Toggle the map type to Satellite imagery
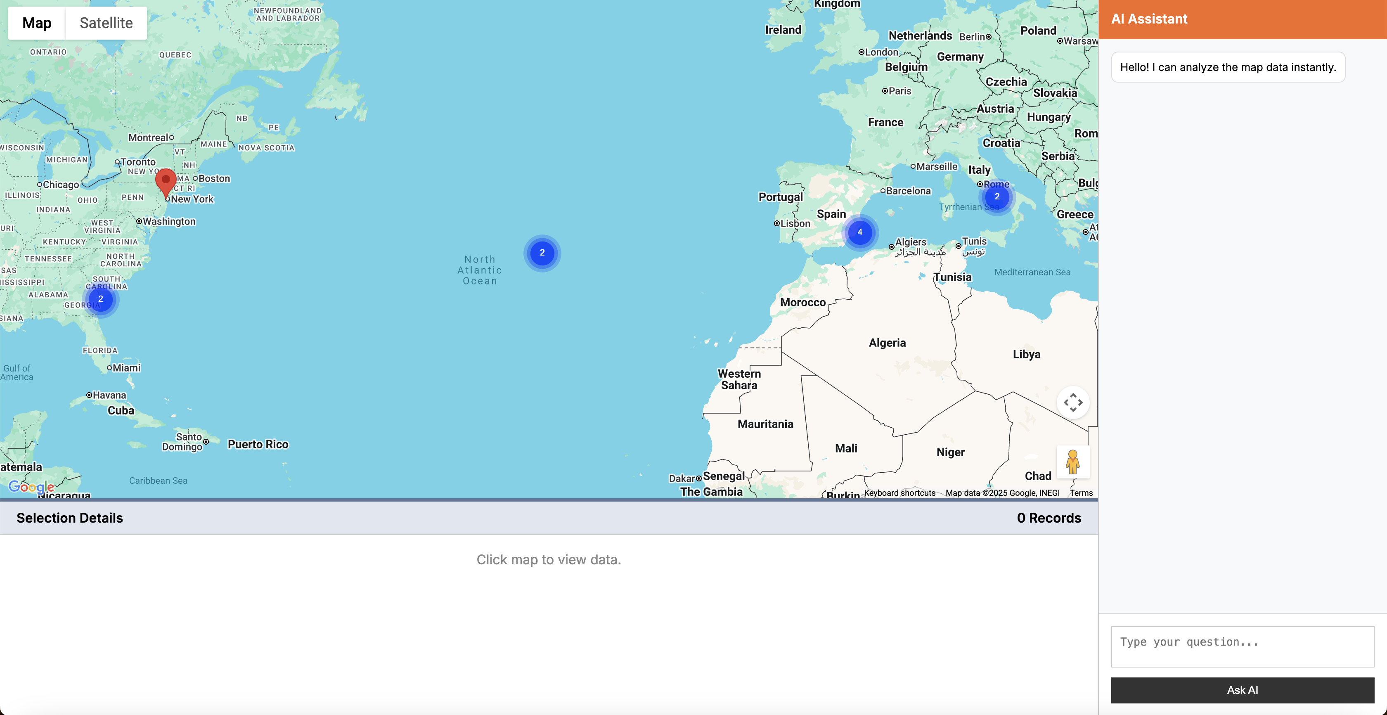Viewport: 1387px width, 715px height. click(106, 23)
